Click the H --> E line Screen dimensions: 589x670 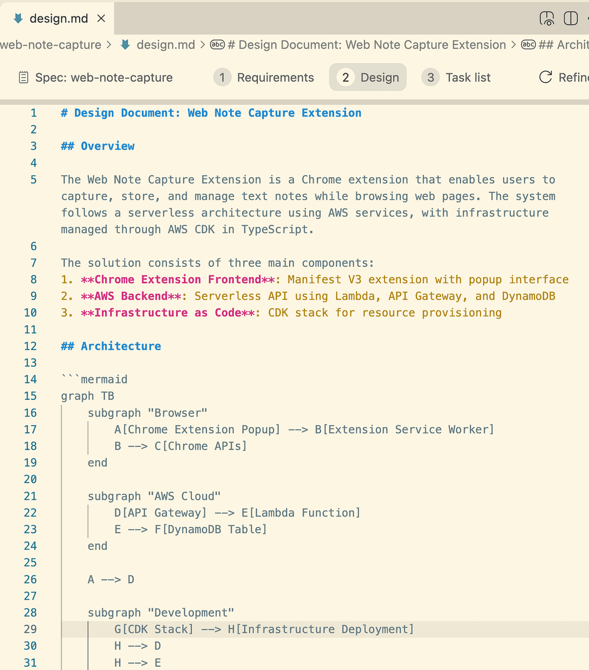coord(137,663)
